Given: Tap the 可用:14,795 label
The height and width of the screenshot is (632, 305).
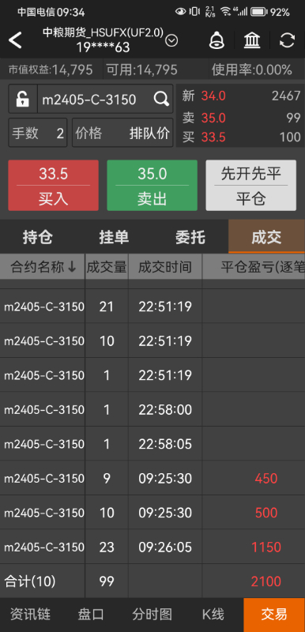Looking at the screenshot, I should point(141,70).
